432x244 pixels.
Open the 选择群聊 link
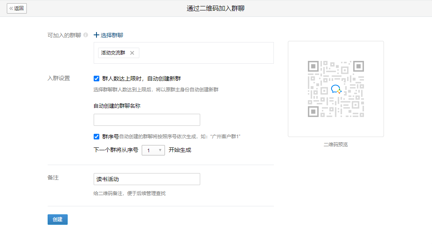click(x=112, y=35)
